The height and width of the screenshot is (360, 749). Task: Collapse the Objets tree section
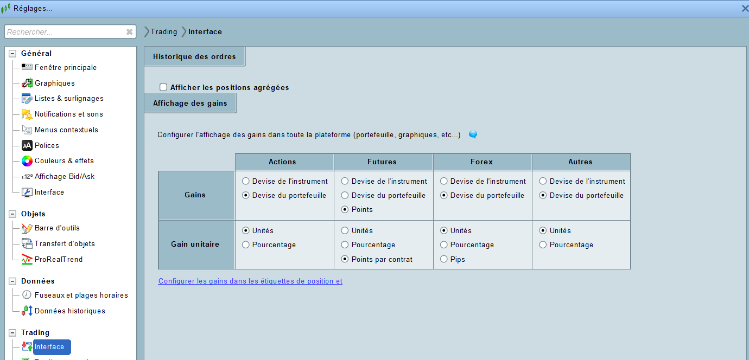(12, 214)
